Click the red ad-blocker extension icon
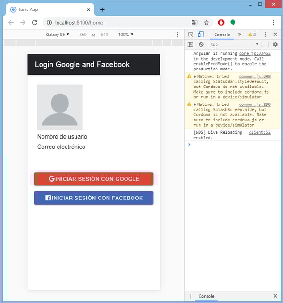Screen dimensions: 283x303 (221, 22)
